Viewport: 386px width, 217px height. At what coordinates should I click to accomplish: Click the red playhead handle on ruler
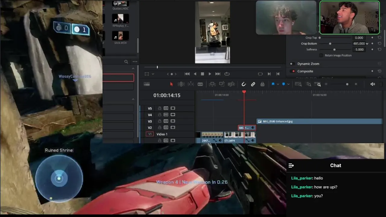(244, 92)
